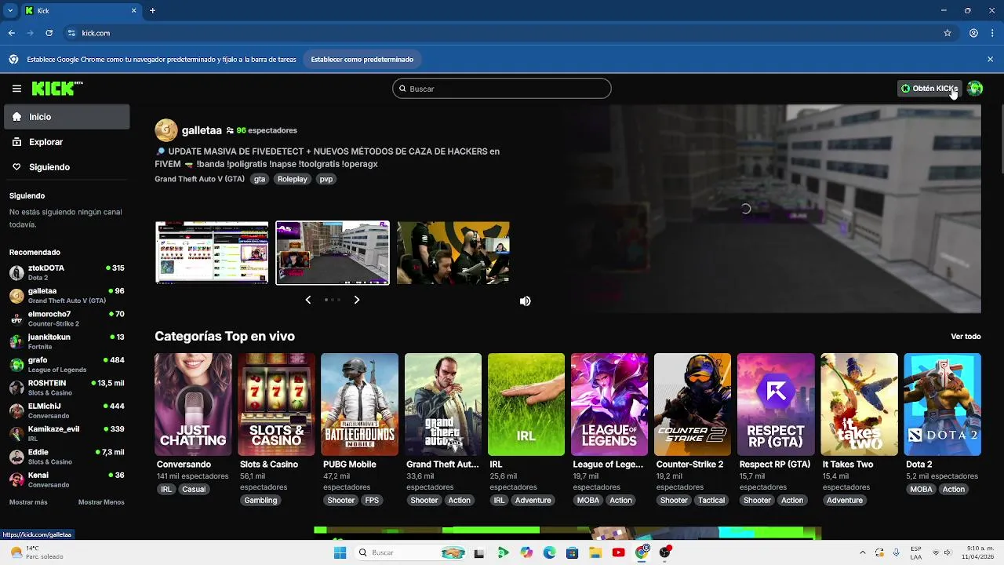Click the Buscar search field
Image resolution: width=1004 pixels, height=565 pixels.
(502, 89)
